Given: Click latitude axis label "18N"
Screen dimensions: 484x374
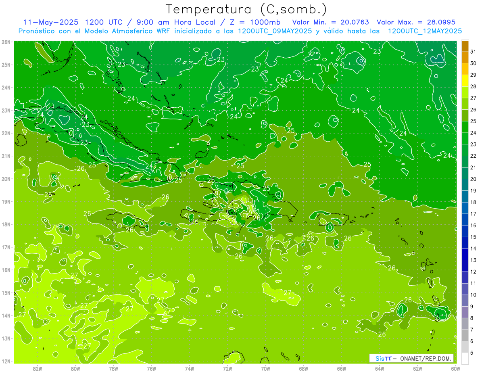Looking at the screenshot, I should coord(6,224).
